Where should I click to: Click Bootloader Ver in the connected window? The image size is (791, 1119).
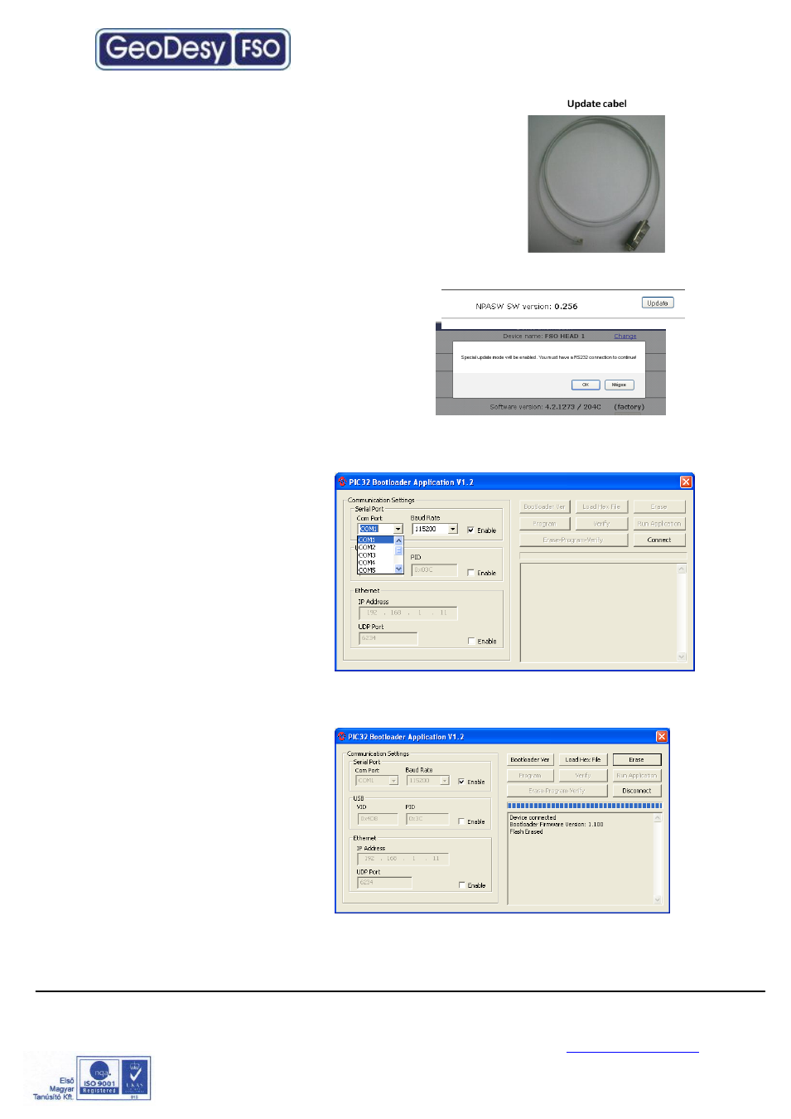(530, 759)
